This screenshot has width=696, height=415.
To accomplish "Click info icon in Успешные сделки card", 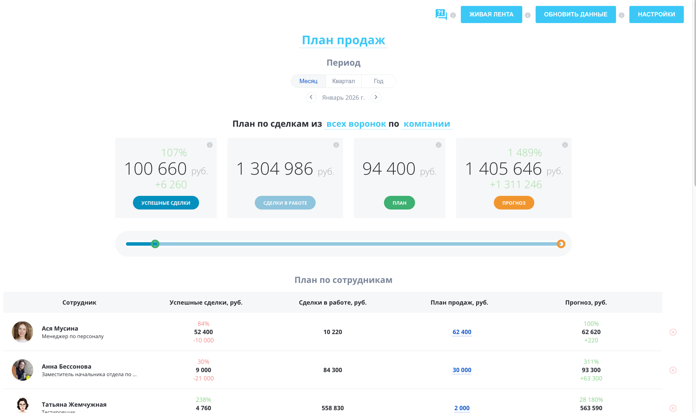I will click(x=210, y=145).
